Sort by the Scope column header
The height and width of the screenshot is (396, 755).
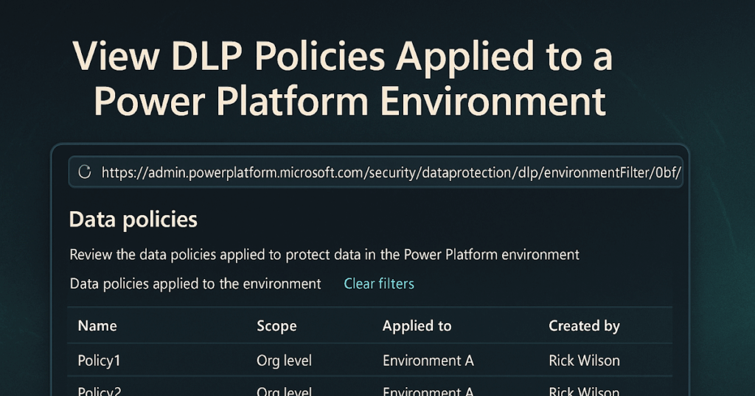pyautogui.click(x=276, y=326)
